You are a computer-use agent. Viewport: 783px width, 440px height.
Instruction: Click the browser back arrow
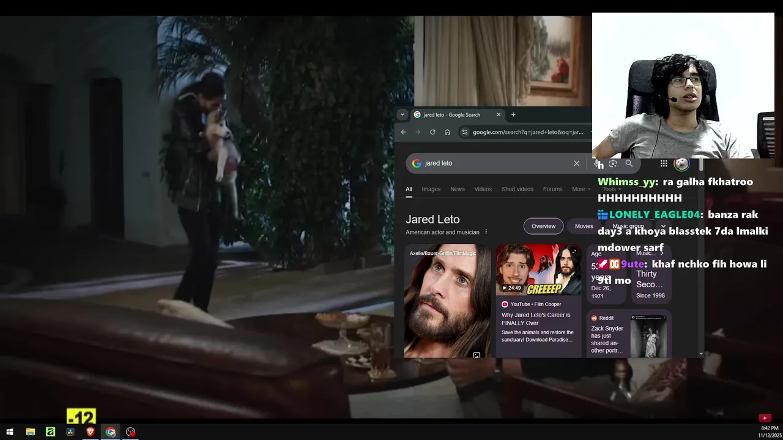tap(403, 132)
